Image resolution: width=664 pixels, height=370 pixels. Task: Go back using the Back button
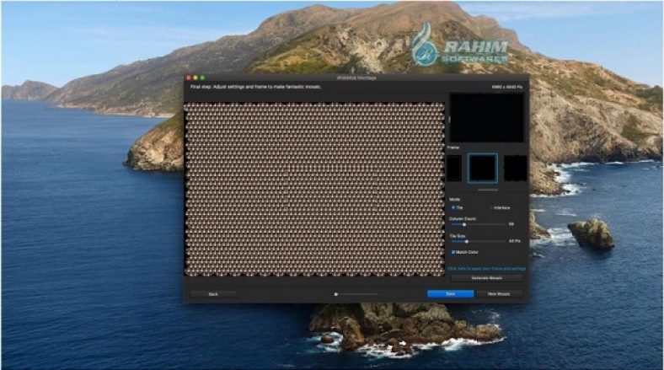(213, 294)
